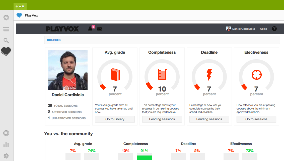Click the help question mark icon
The height and width of the screenshot is (161, 284).
click(x=274, y=29)
